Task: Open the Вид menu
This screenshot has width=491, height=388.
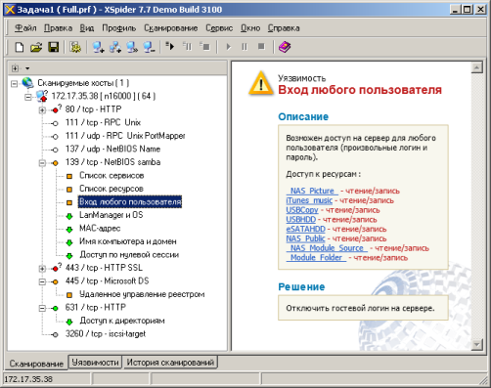Action: tap(87, 28)
